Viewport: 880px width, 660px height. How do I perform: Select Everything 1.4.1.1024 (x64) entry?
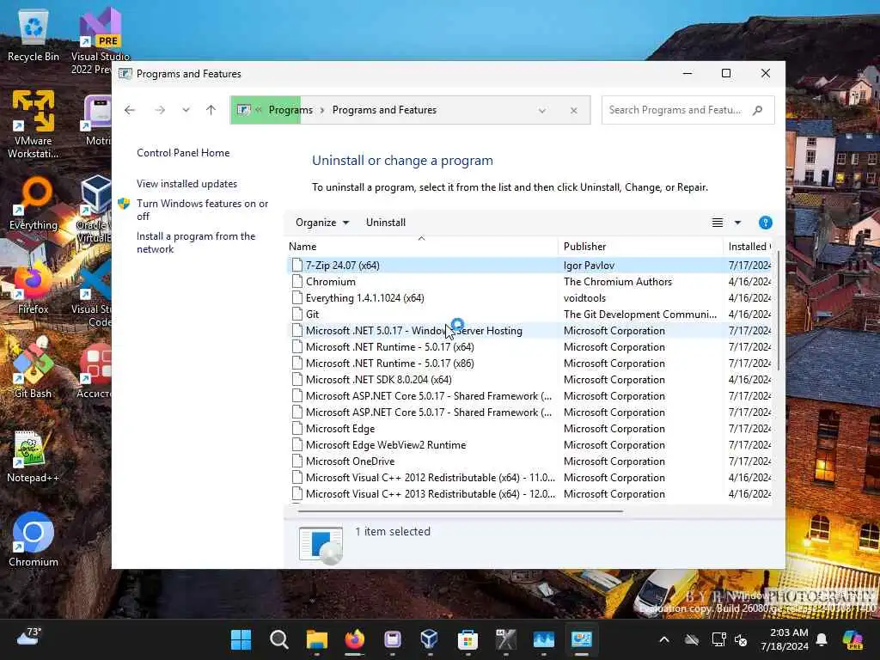pos(529,297)
